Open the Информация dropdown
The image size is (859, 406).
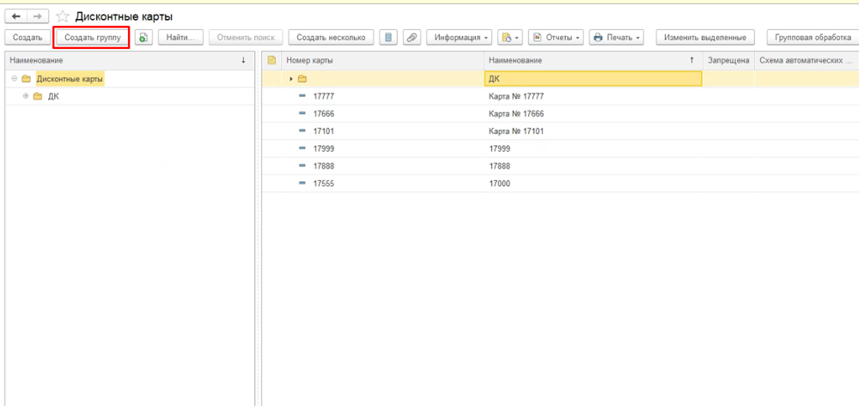[x=460, y=38]
